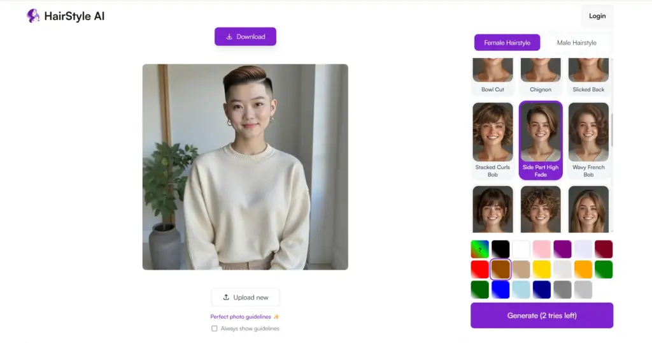Select the Slicked Back hairstyle
Image resolution: width=652 pixels, height=343 pixels.
pos(588,76)
